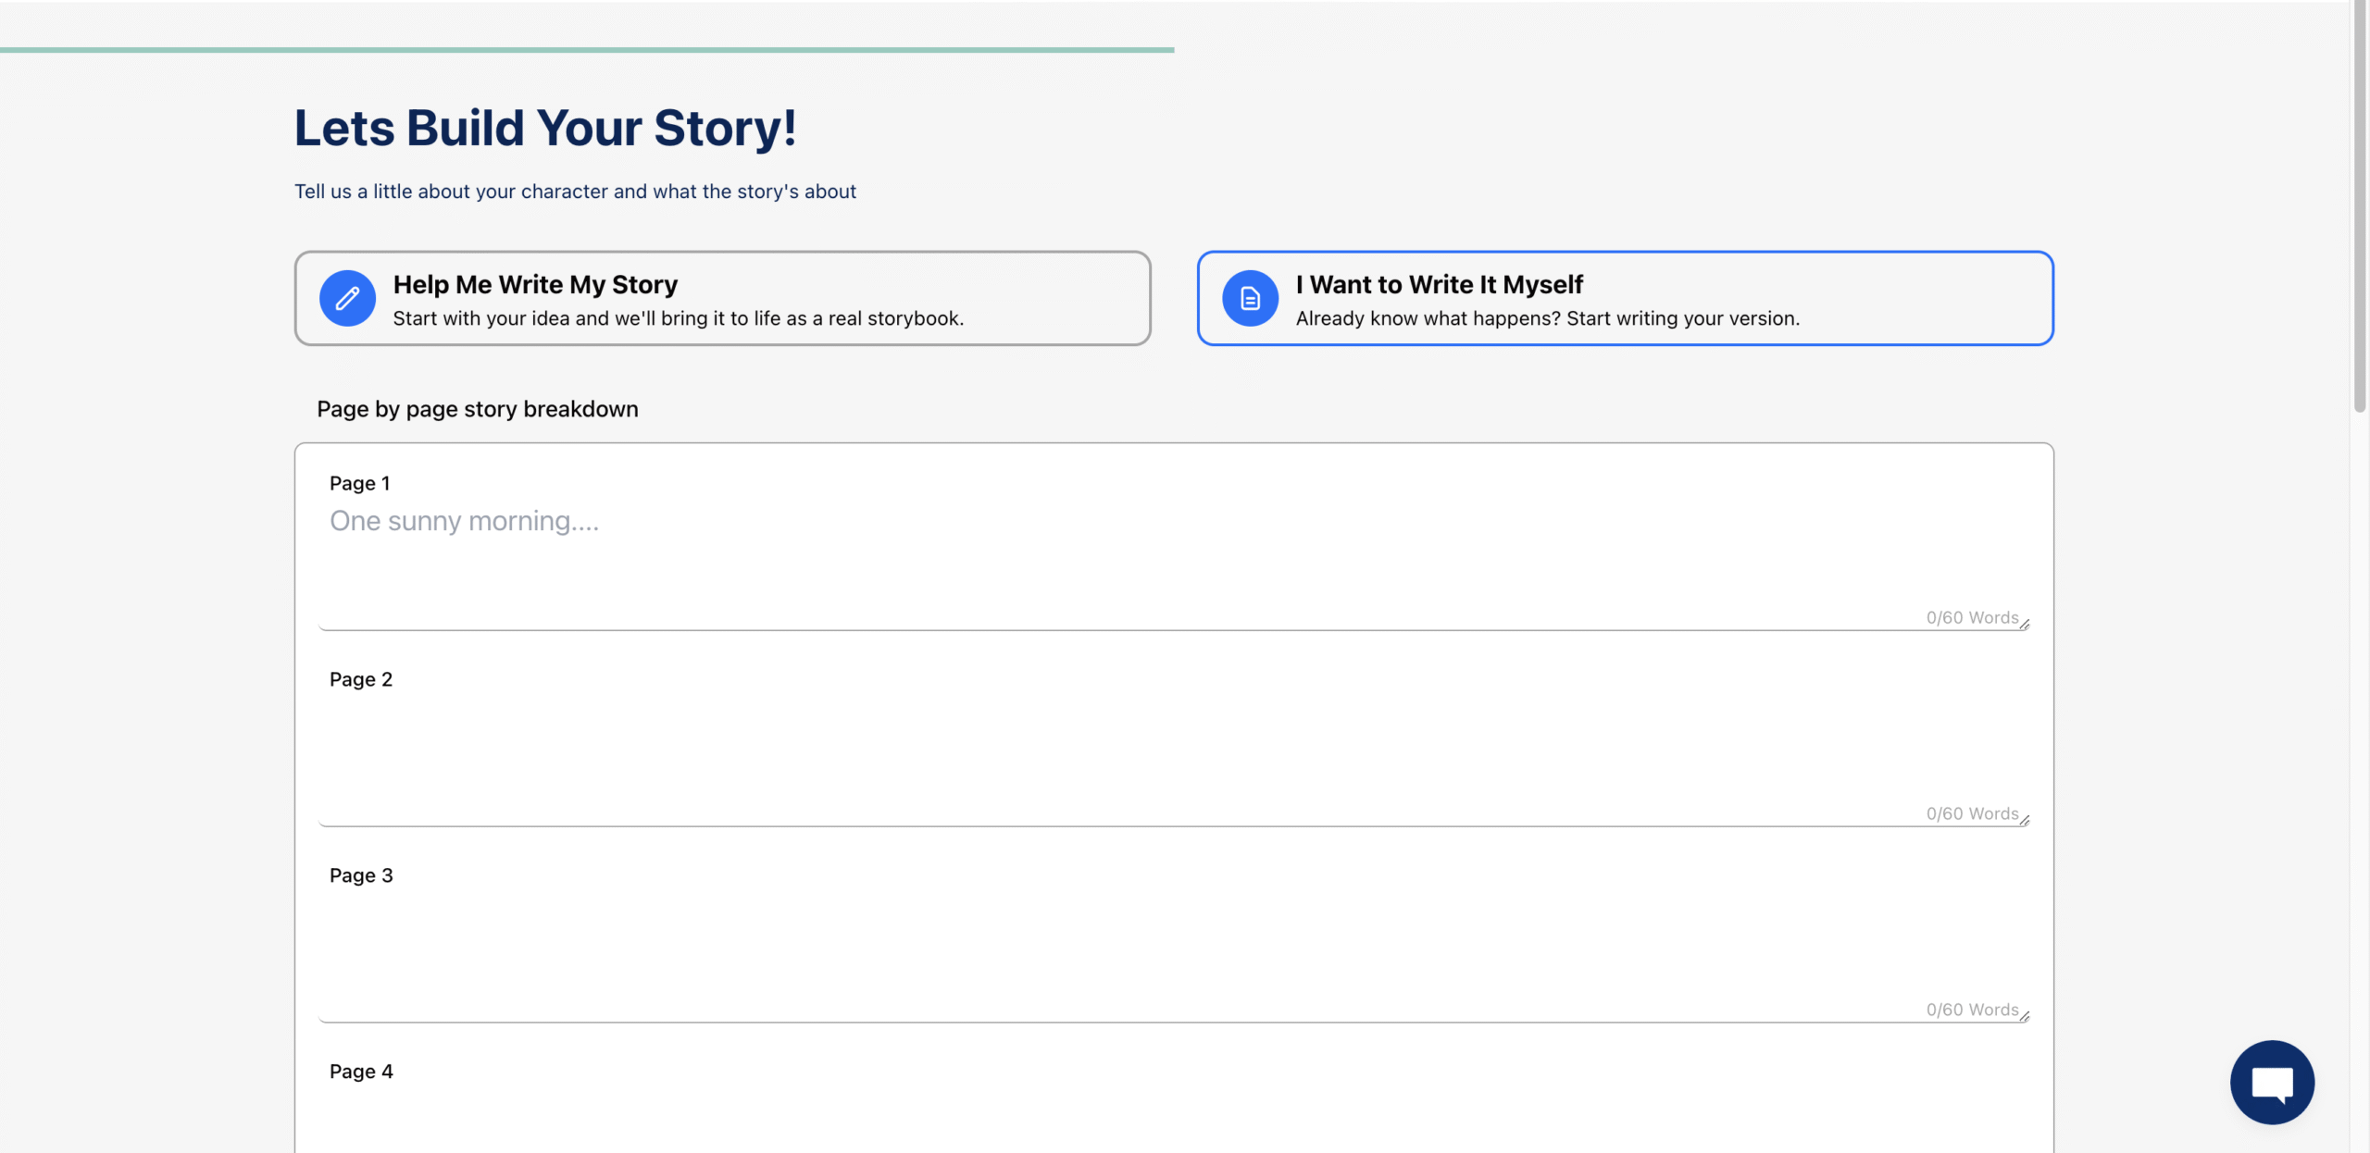
Task: Click the Page 2 word counter
Action: (x=1972, y=813)
